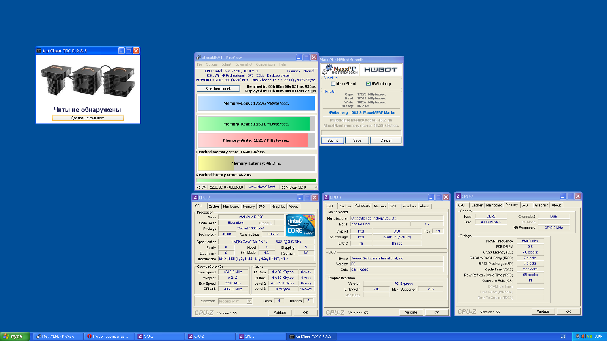This screenshot has width=607, height=341.
Task: Open SPD tab in CPU-Z Mainboard window
Action: pyautogui.click(x=393, y=206)
